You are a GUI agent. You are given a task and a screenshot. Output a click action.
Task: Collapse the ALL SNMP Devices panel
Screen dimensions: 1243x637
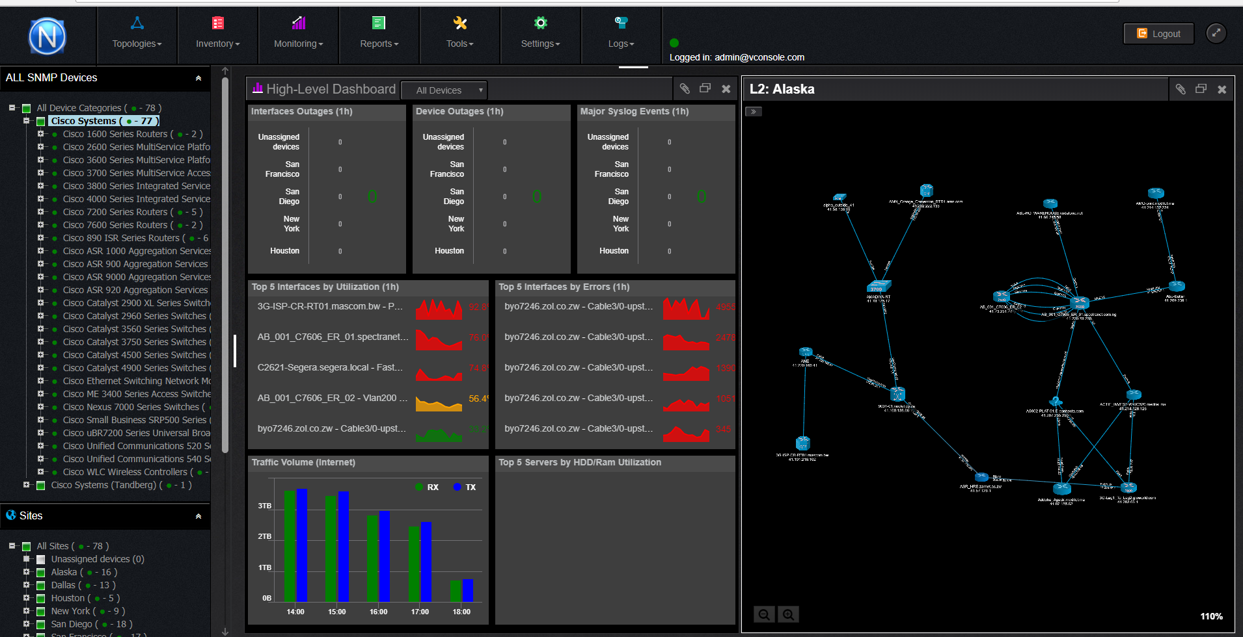[198, 78]
